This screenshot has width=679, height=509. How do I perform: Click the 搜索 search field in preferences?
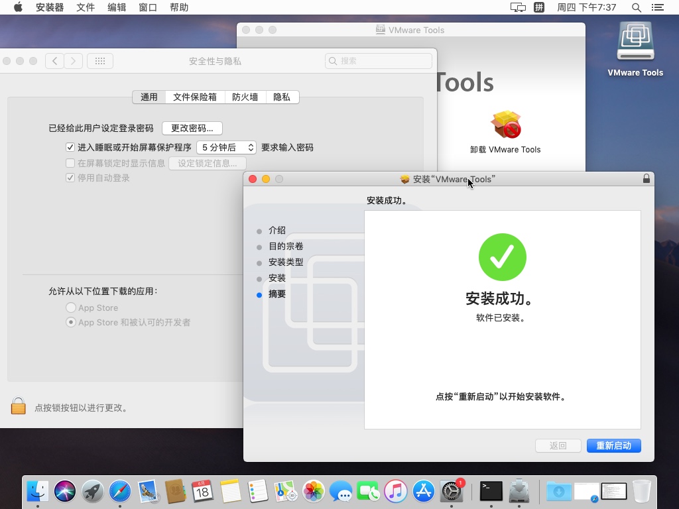[x=379, y=61]
